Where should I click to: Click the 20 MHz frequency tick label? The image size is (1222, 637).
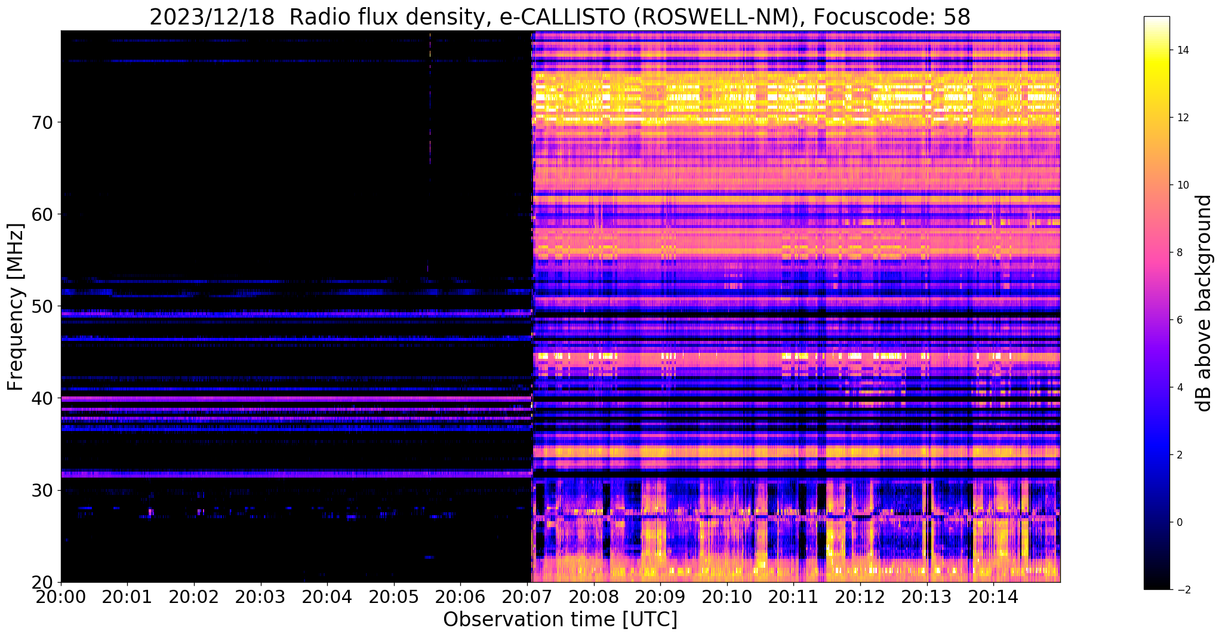[41, 582]
